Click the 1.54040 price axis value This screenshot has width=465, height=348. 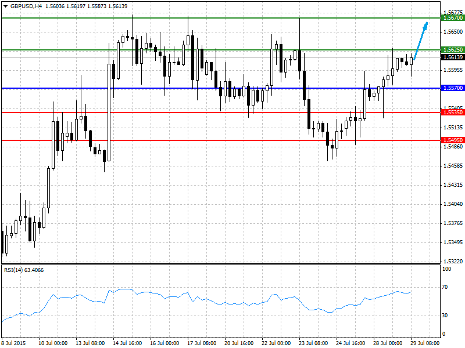point(453,204)
